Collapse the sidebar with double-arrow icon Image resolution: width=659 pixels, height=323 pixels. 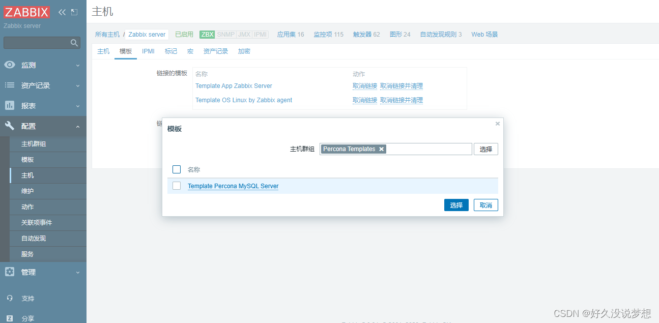62,12
